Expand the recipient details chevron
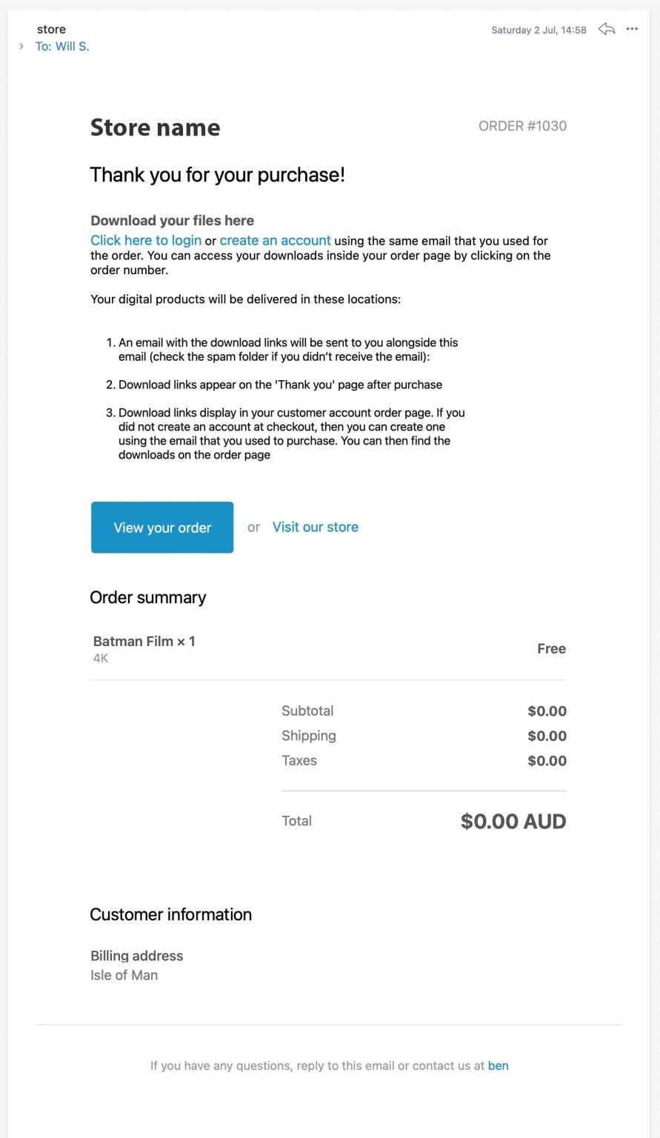Screen dimensions: 660x1138 tap(21, 47)
